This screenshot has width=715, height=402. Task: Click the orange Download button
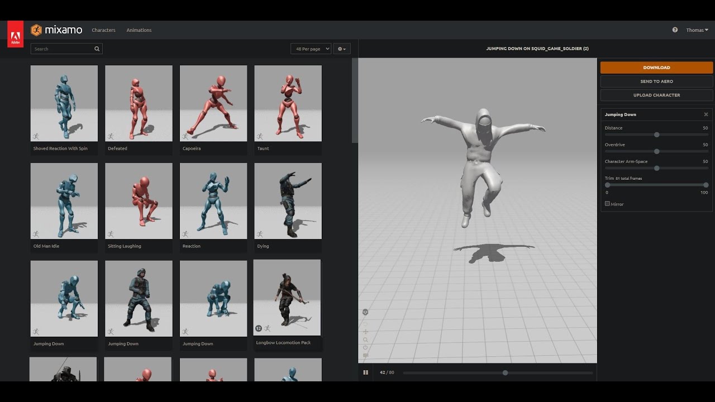coord(656,68)
